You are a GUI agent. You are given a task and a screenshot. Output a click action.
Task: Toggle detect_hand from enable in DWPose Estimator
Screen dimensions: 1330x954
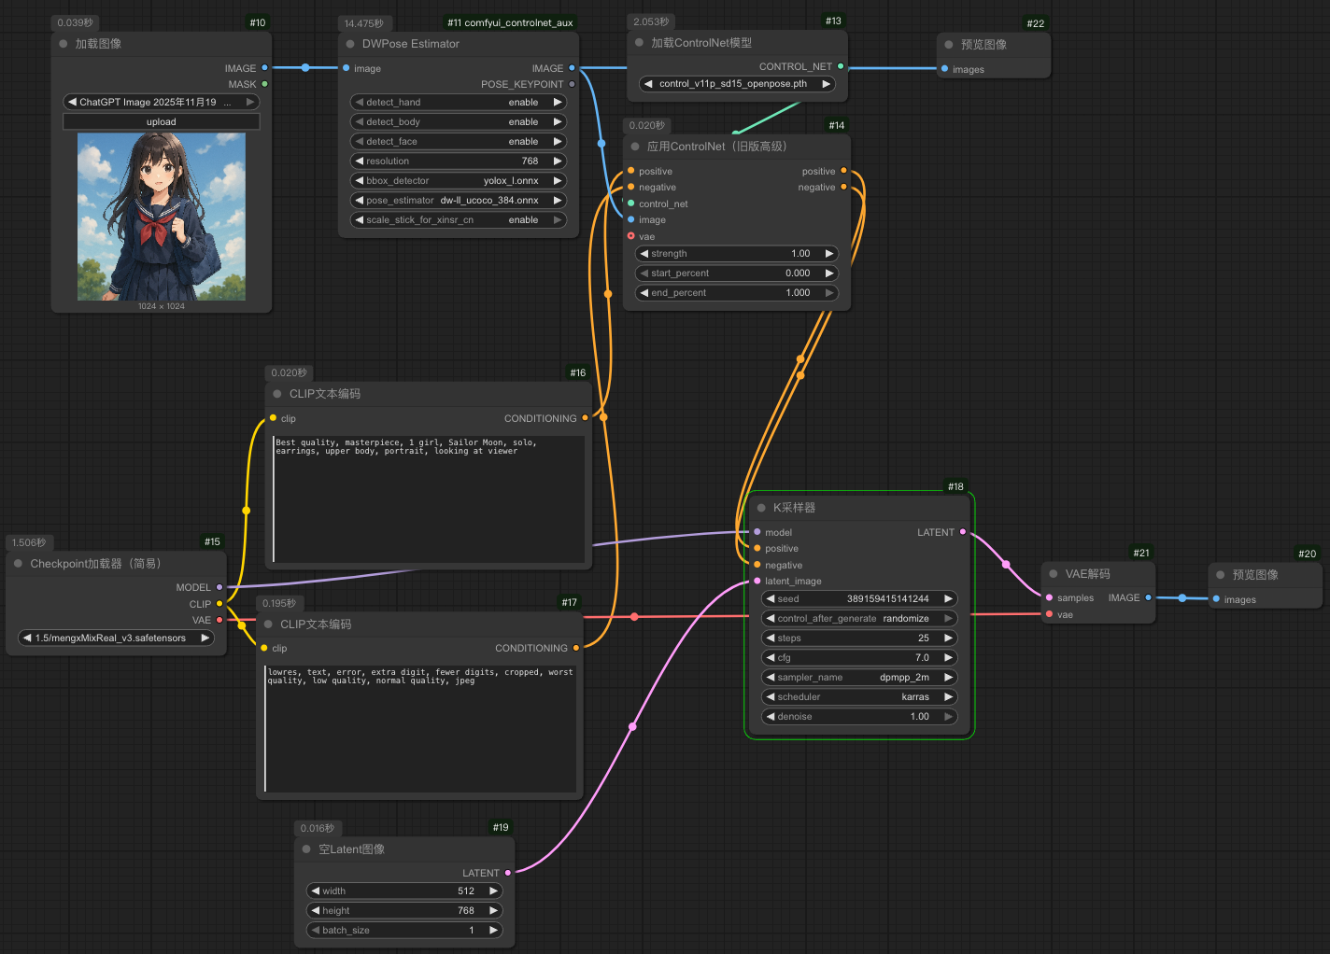pyautogui.click(x=458, y=102)
